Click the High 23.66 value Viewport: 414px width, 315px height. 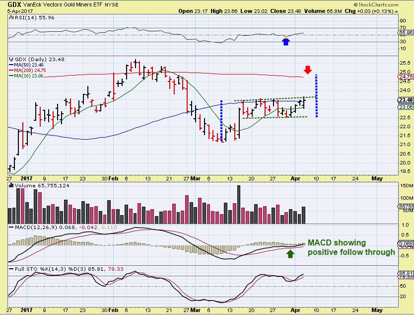(x=224, y=11)
